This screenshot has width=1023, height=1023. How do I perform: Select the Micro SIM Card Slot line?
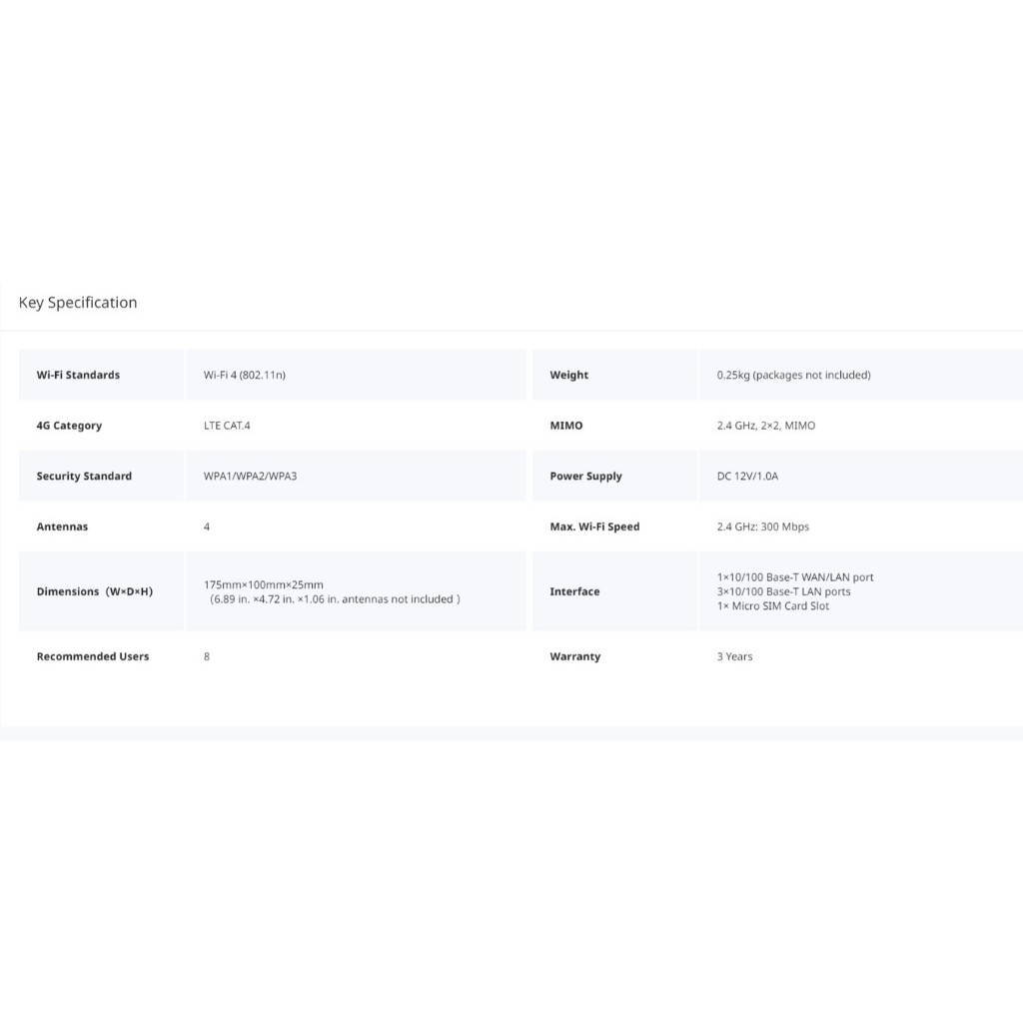(772, 606)
